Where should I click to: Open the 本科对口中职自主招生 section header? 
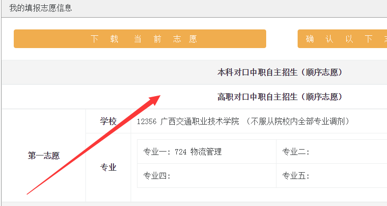(279, 73)
